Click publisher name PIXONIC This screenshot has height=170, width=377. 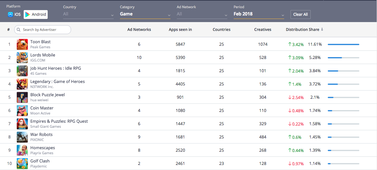(37, 140)
